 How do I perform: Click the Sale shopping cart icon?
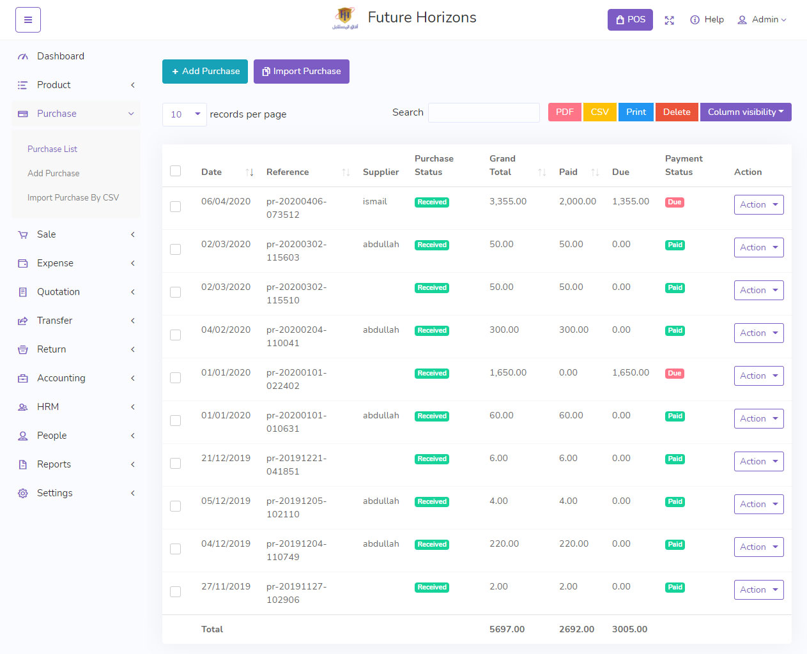coord(23,235)
